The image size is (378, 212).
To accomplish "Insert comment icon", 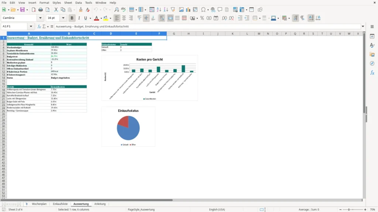I will pos(220,10).
